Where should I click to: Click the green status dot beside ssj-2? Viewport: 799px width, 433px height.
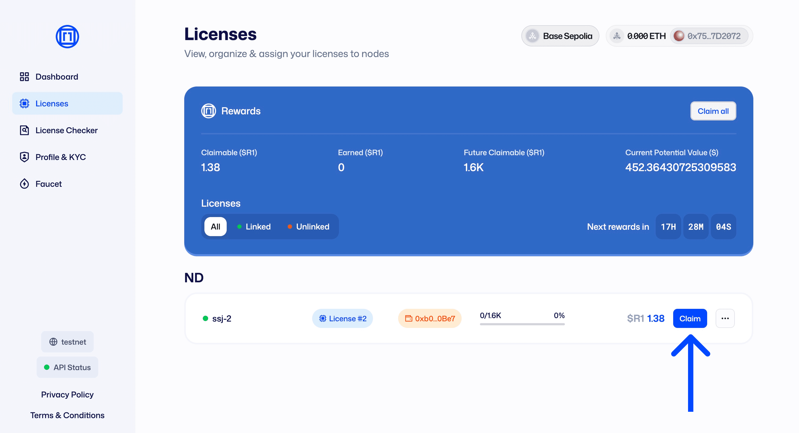pyautogui.click(x=205, y=318)
